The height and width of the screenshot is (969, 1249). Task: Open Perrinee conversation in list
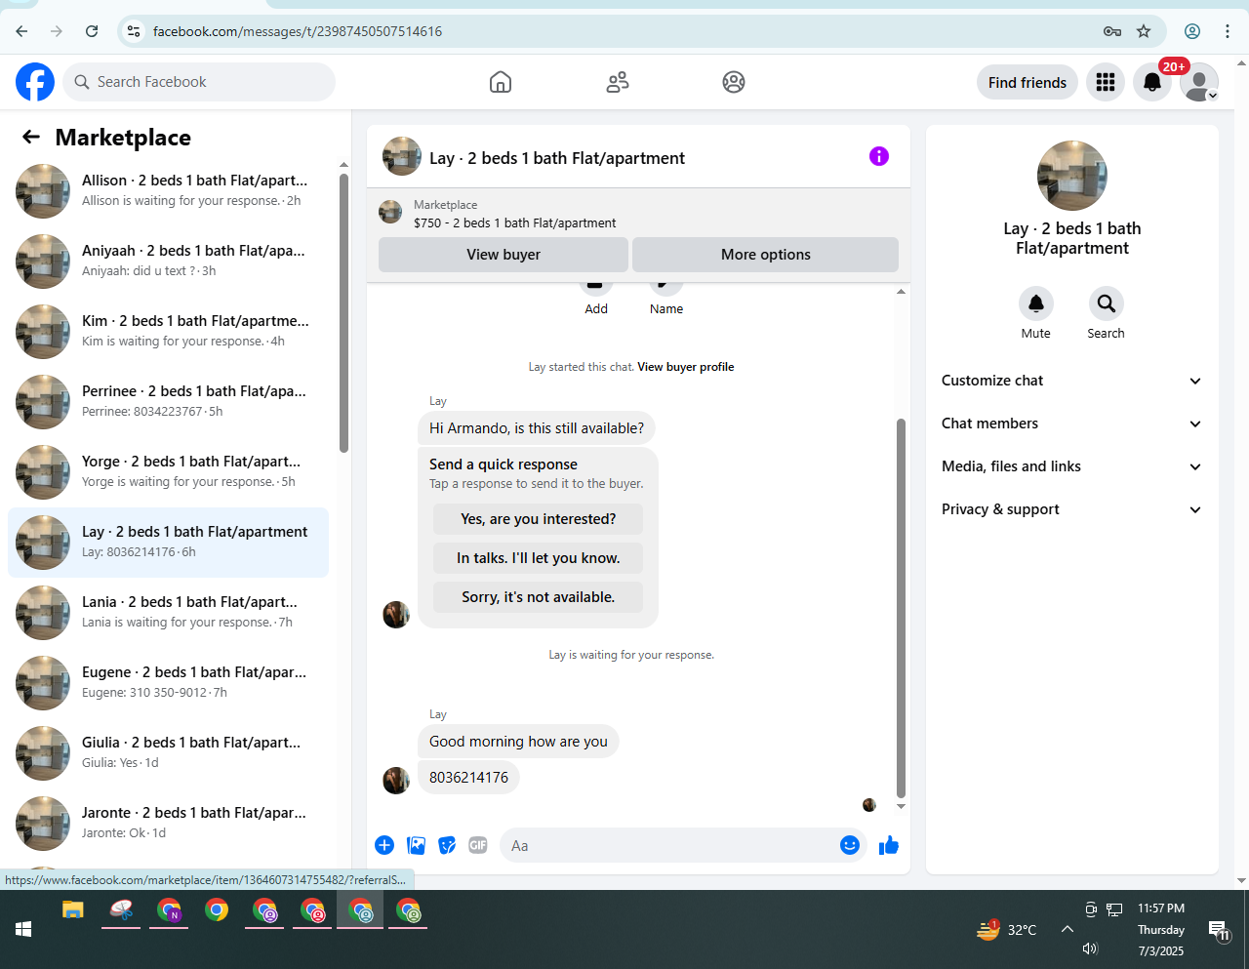(x=168, y=401)
